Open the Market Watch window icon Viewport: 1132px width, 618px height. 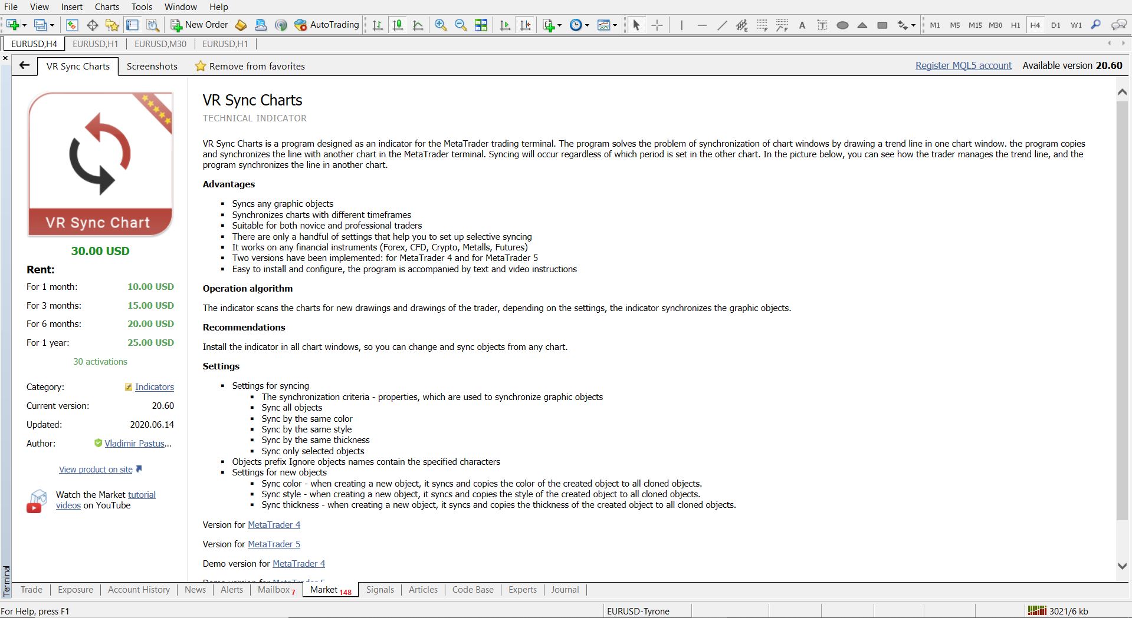coord(72,25)
